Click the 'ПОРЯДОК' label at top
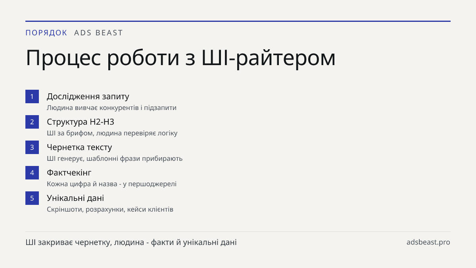 pos(46,33)
